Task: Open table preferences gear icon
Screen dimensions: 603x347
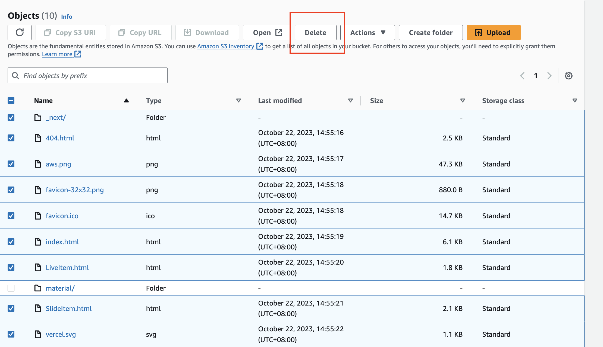Action: coord(569,76)
